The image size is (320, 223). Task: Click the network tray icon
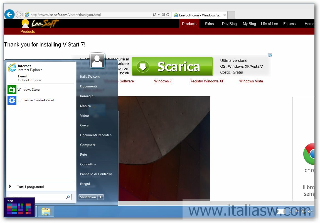pos(304,212)
